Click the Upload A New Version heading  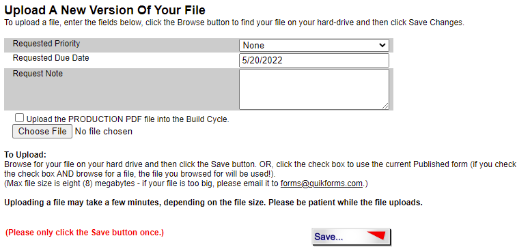105,10
